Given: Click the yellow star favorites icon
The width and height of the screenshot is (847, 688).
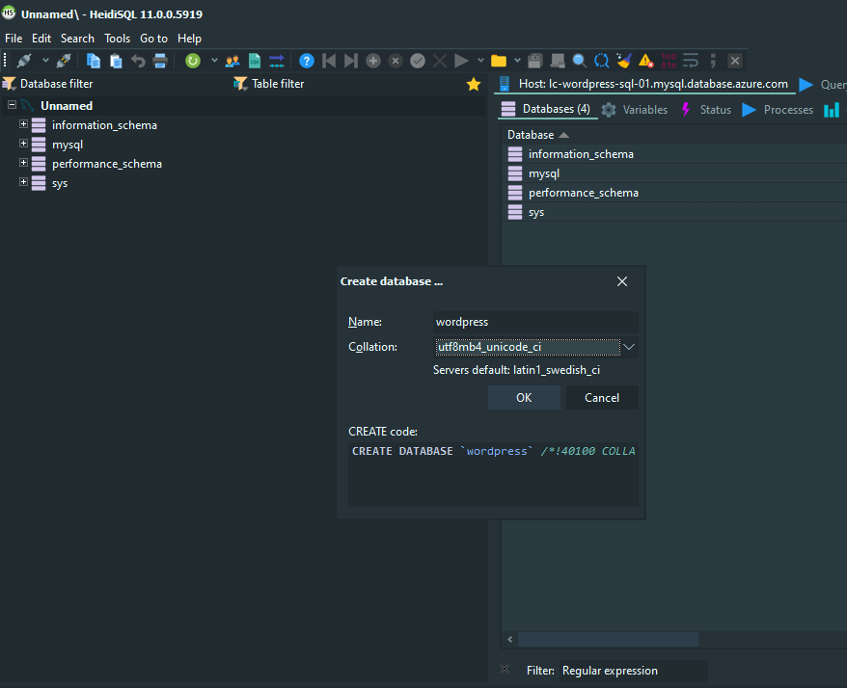Looking at the screenshot, I should [x=474, y=84].
